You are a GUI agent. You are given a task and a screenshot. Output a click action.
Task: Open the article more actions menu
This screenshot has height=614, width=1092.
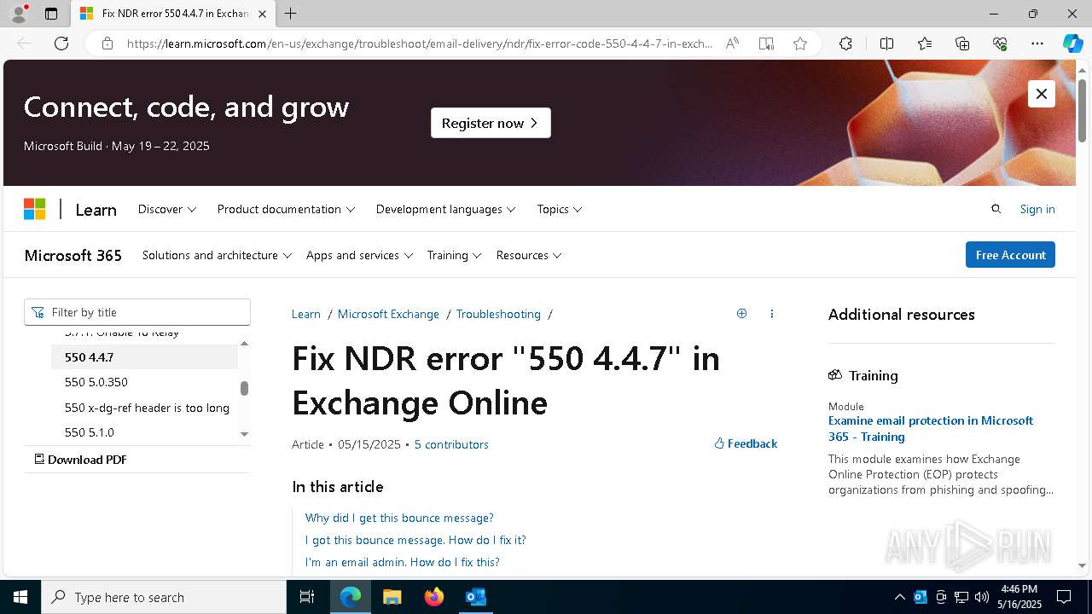[x=772, y=314]
